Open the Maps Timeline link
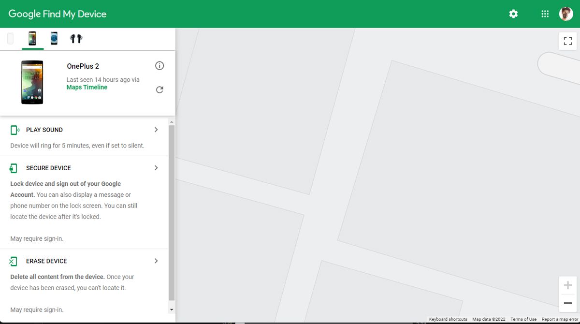 click(x=87, y=88)
